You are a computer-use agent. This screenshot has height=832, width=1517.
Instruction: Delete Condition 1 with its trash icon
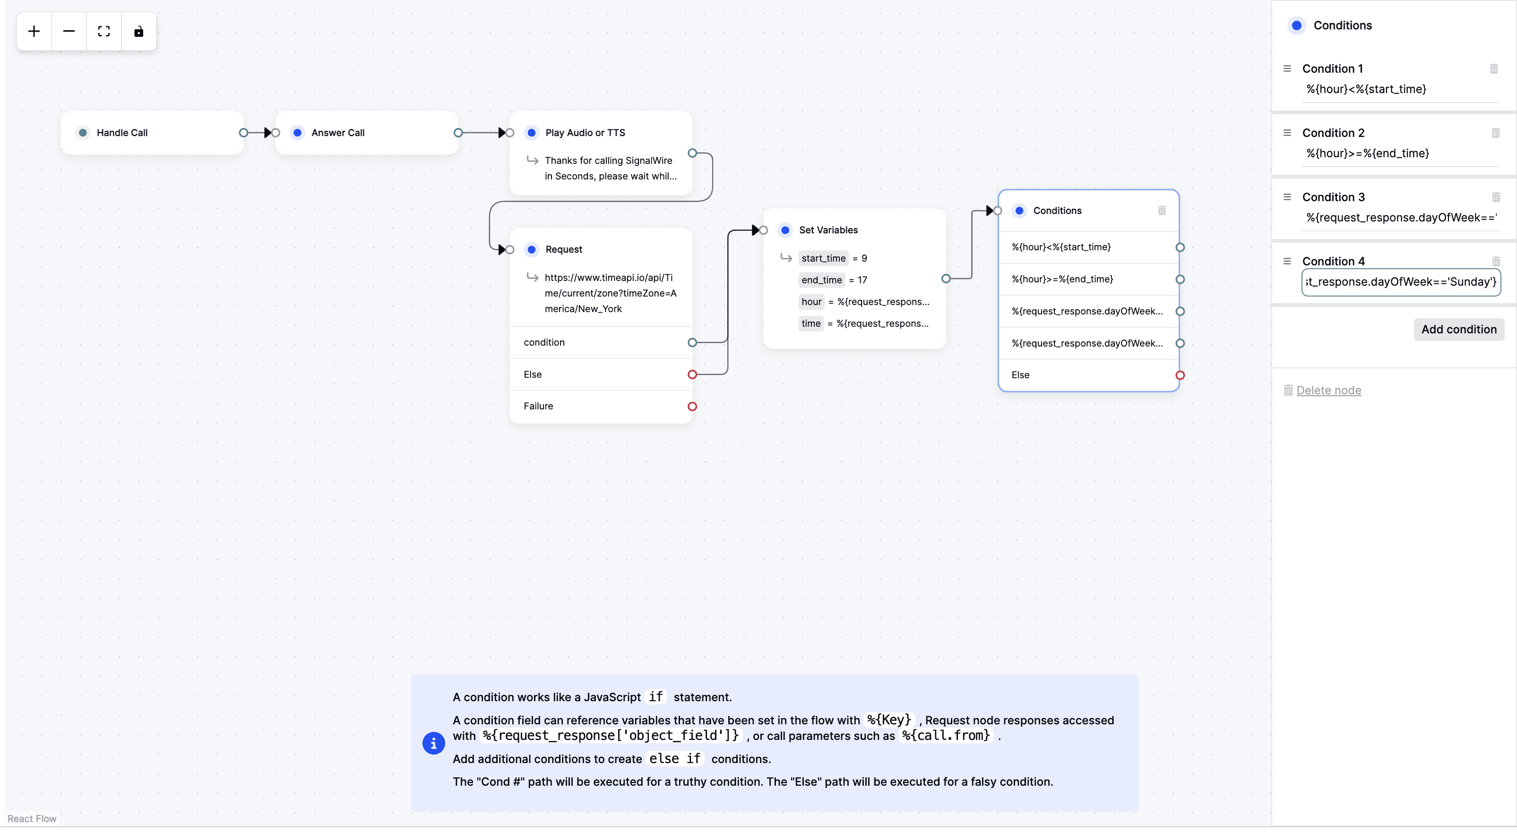click(1493, 69)
